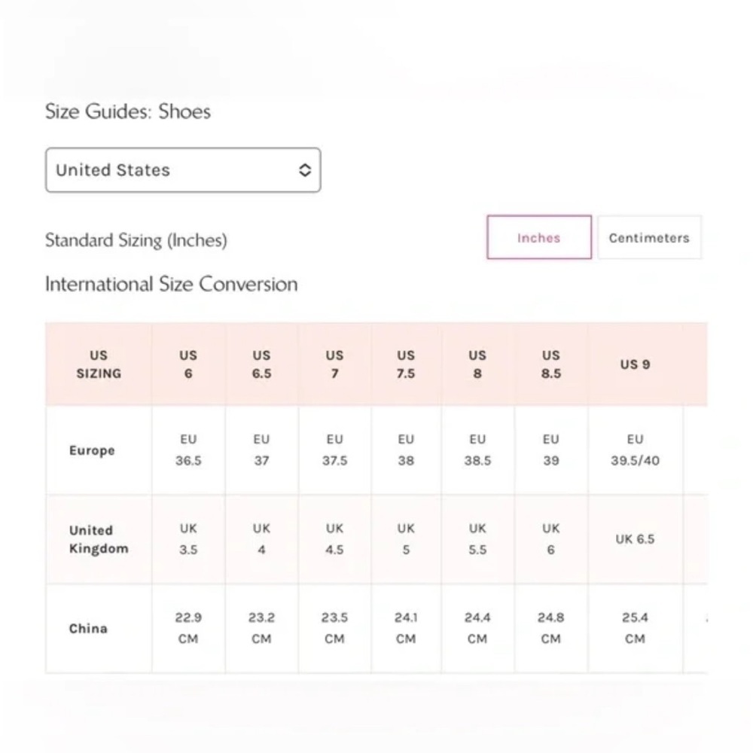Select the US 7 column header
Viewport: 753px width, 753px height.
pyautogui.click(x=335, y=364)
